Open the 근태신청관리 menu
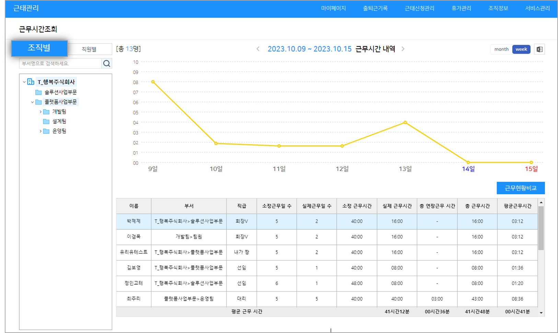Image resolution: width=558 pixels, height=333 pixels. 419,9
